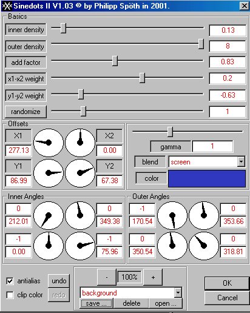Open the blend mode dropdown arrow
The image size is (250, 313).
[x=241, y=162]
